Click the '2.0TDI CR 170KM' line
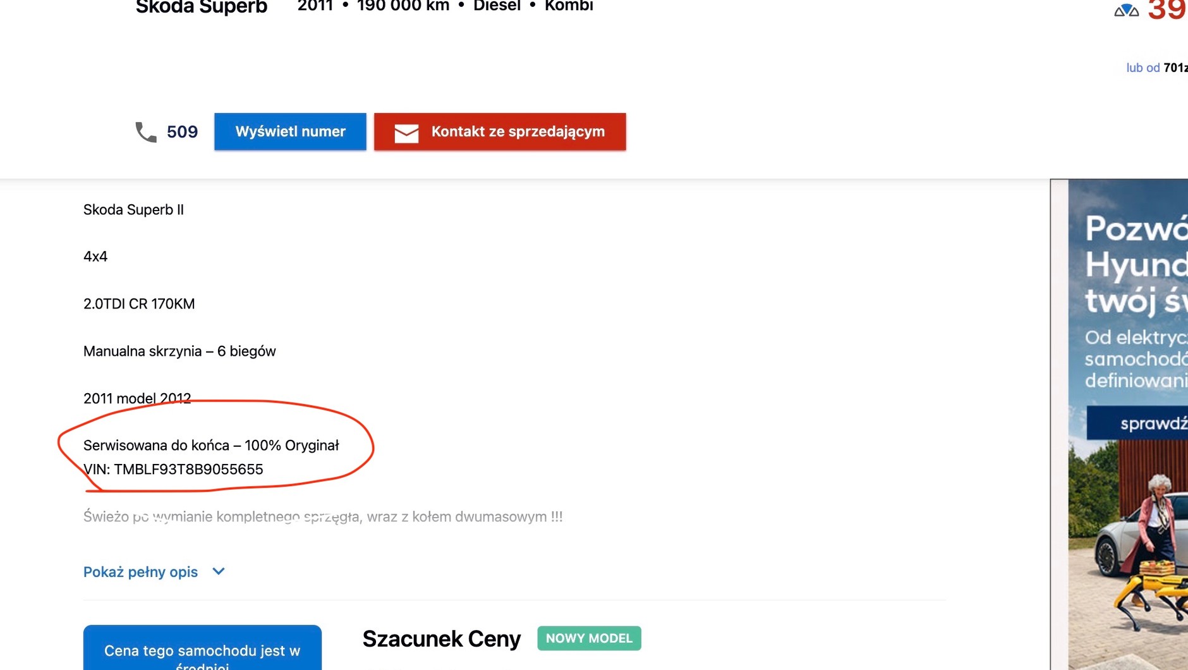 139,303
